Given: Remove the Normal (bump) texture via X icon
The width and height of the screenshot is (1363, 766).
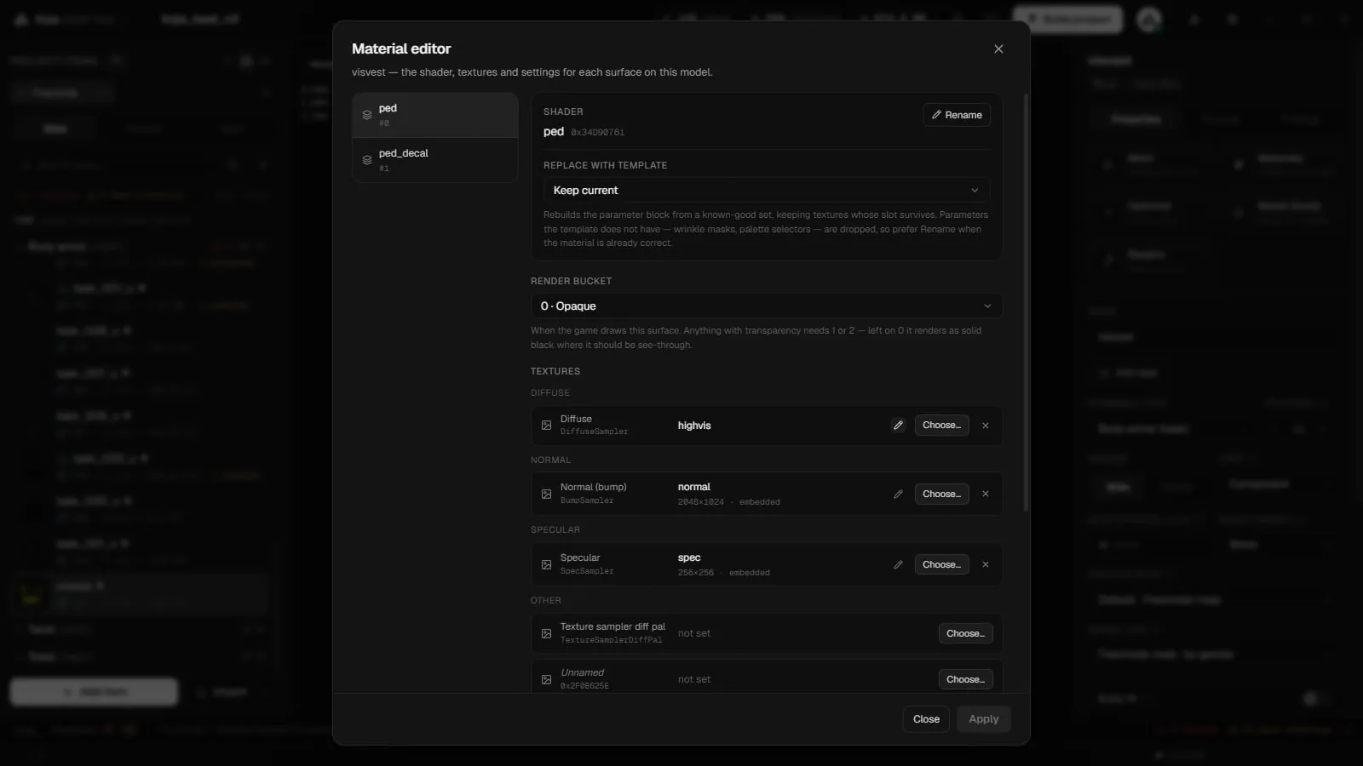Looking at the screenshot, I should (986, 494).
